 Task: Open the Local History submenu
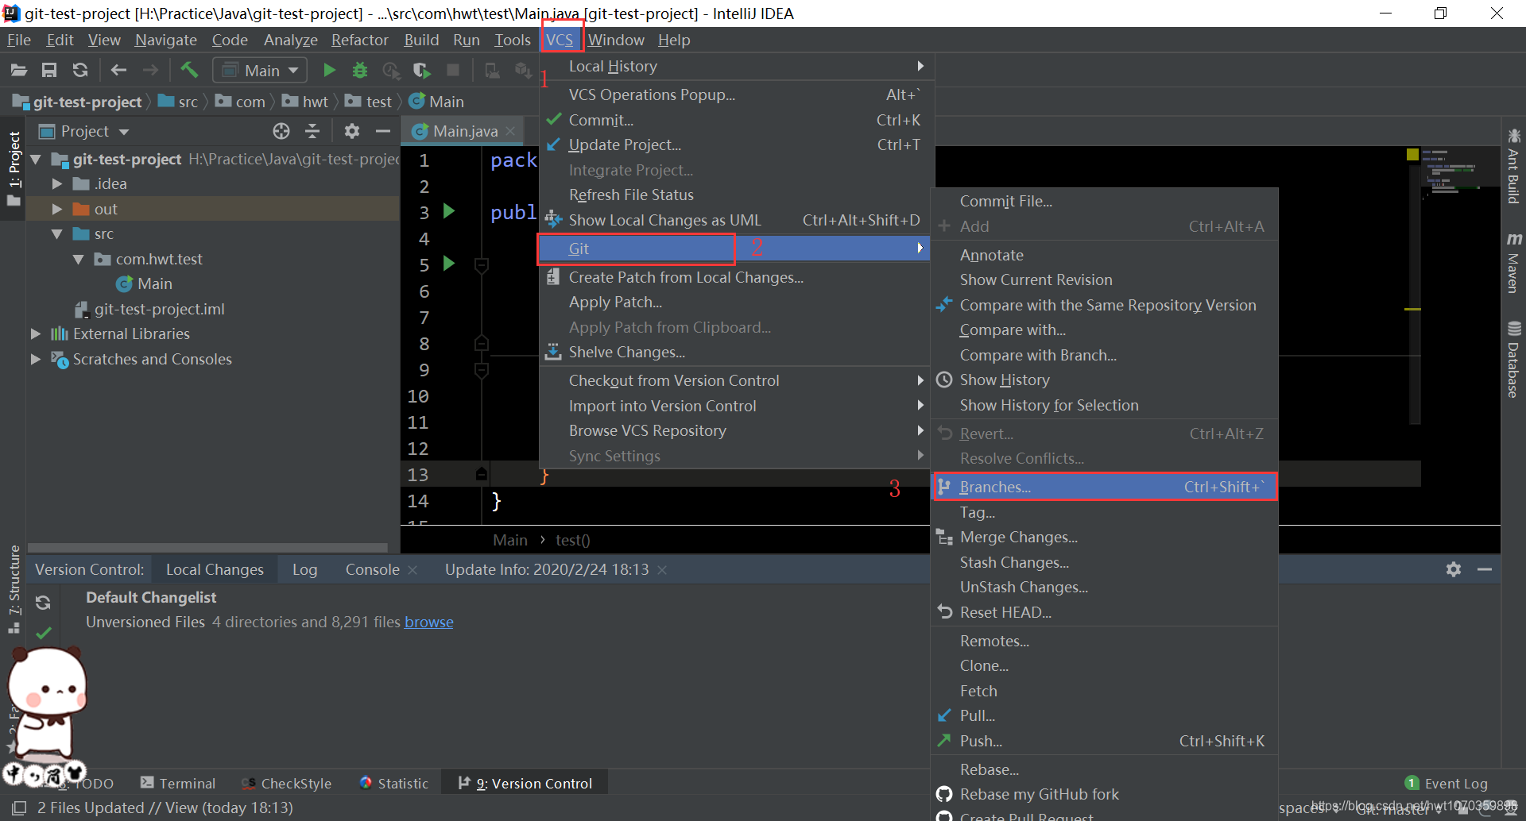point(737,67)
